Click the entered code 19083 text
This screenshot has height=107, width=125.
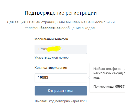43,77
